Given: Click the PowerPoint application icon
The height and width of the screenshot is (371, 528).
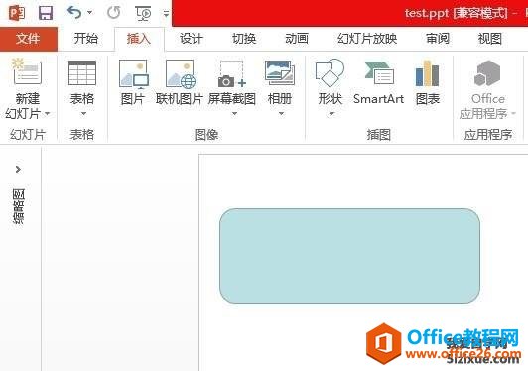Looking at the screenshot, I should [17, 13].
